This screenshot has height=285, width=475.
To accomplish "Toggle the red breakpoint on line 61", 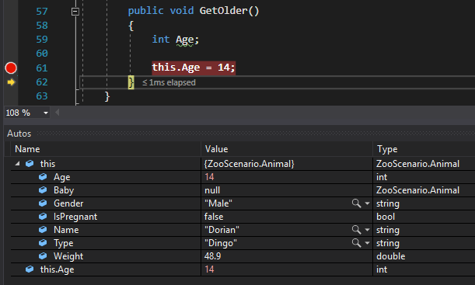I will point(11,68).
